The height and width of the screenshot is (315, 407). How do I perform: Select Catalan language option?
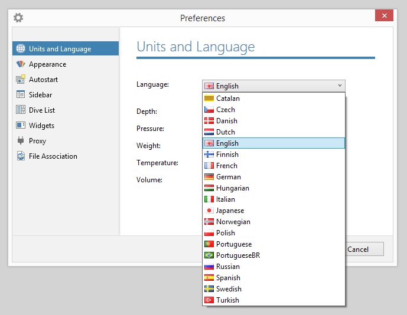228,99
